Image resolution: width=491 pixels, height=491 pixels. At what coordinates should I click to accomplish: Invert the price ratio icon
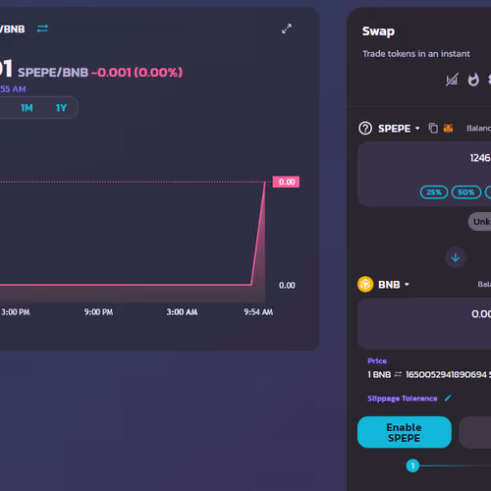(398, 374)
